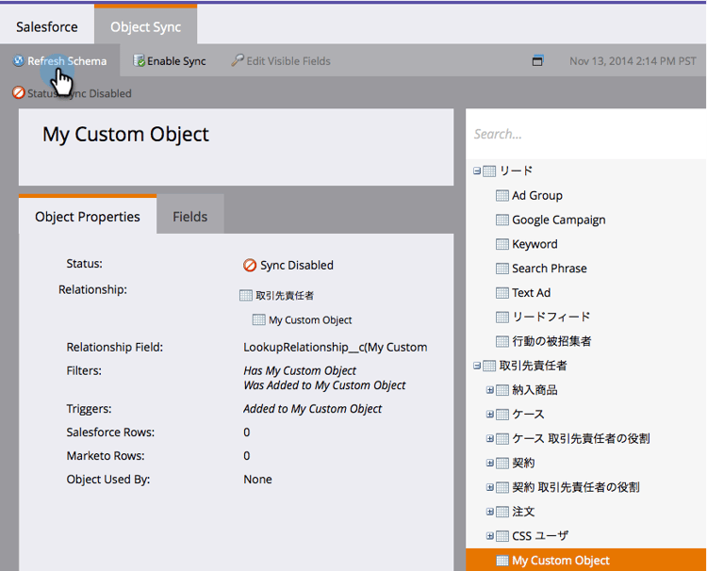Expand the 納入商品 tree node
Viewport: 707px width, 571px height.
[489, 390]
